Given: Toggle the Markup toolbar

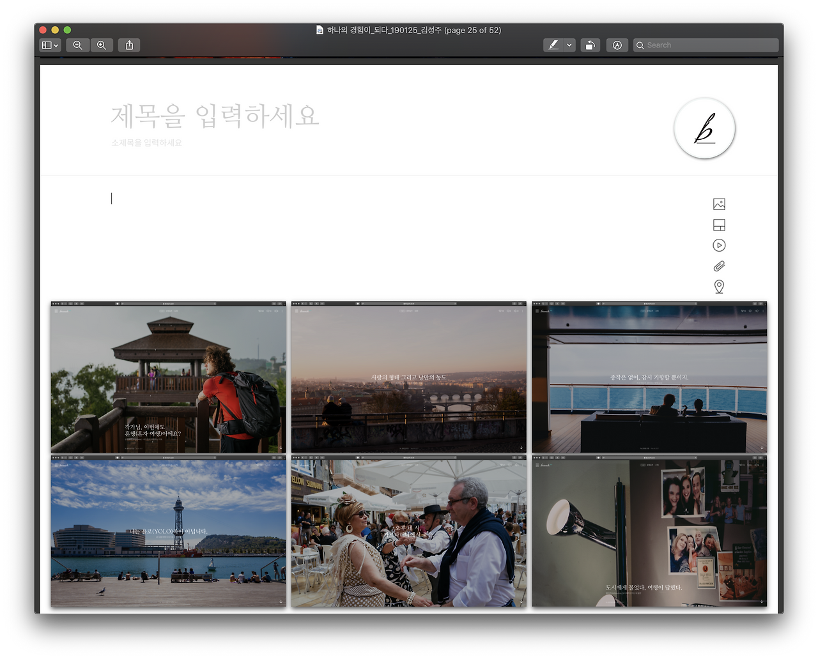Looking at the screenshot, I should tap(617, 45).
